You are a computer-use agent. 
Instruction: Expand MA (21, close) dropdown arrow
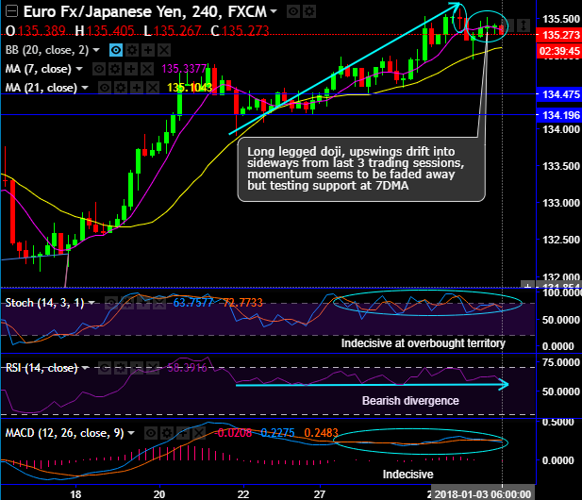85,88
